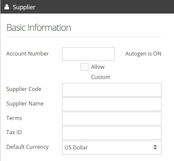Select the US Dollar currency value
Viewport: 174px width, 161px height.
pos(76,147)
